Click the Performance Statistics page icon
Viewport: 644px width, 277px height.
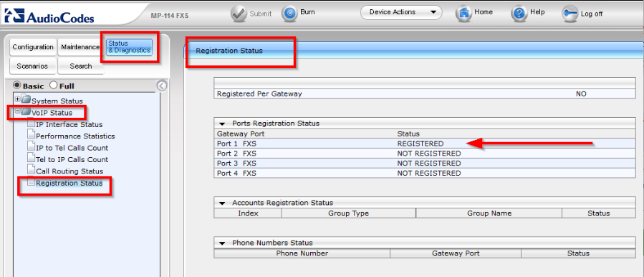coord(32,134)
